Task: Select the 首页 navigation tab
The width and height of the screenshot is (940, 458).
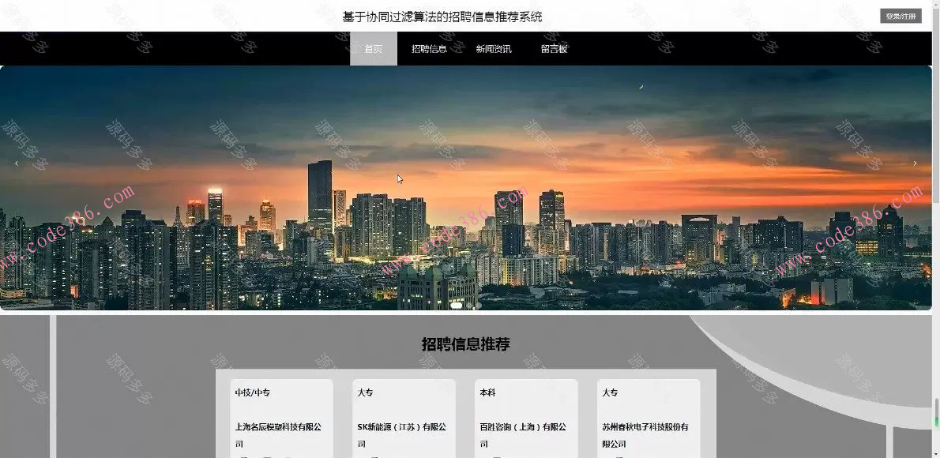Action: point(373,48)
